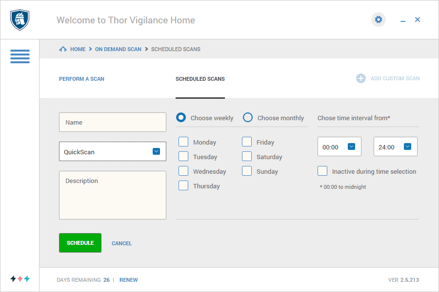Viewport: 439px width, 292px height.
Task: Click the green Schedule button
Action: tap(80, 243)
